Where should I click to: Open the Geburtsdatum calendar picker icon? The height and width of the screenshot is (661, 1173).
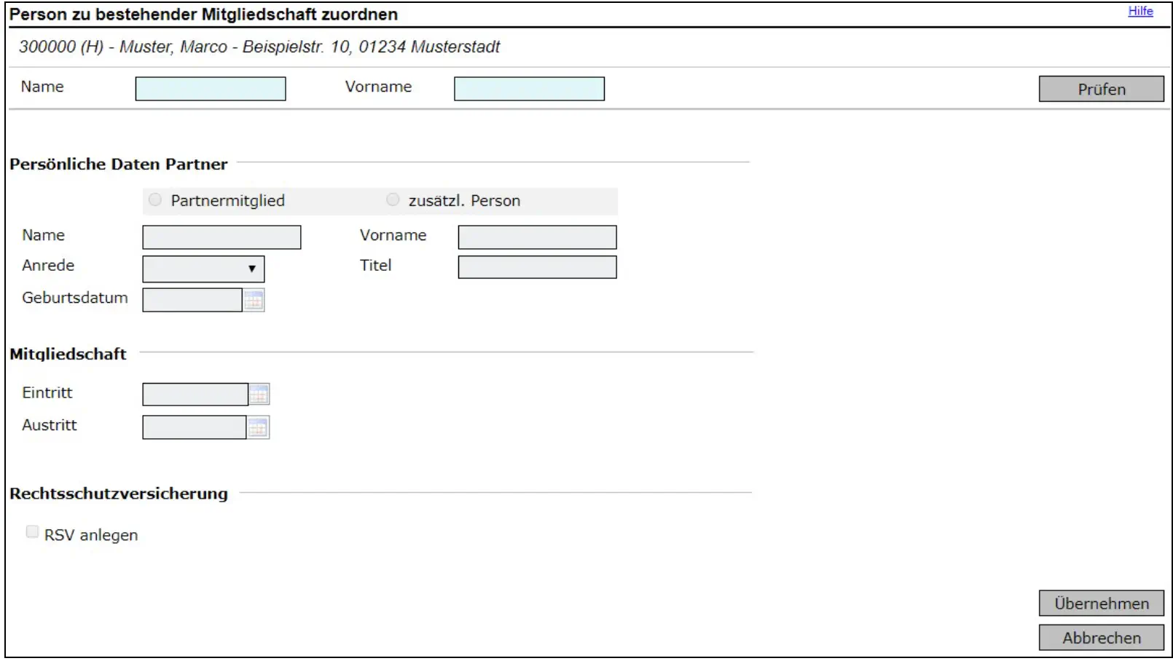pos(254,300)
